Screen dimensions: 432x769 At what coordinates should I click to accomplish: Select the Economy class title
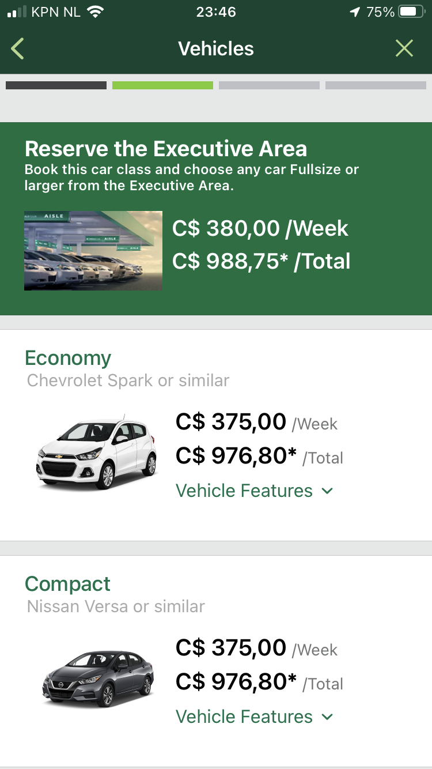[68, 358]
